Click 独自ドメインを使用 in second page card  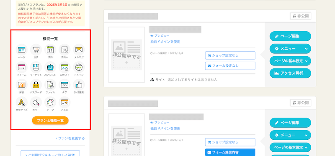[165, 128]
